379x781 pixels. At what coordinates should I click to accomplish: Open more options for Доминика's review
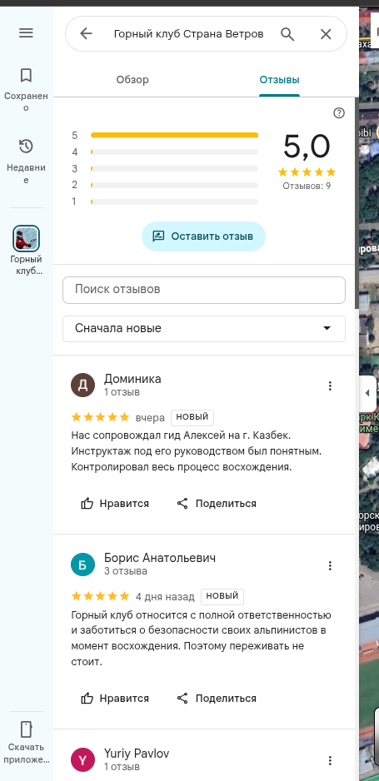[330, 386]
